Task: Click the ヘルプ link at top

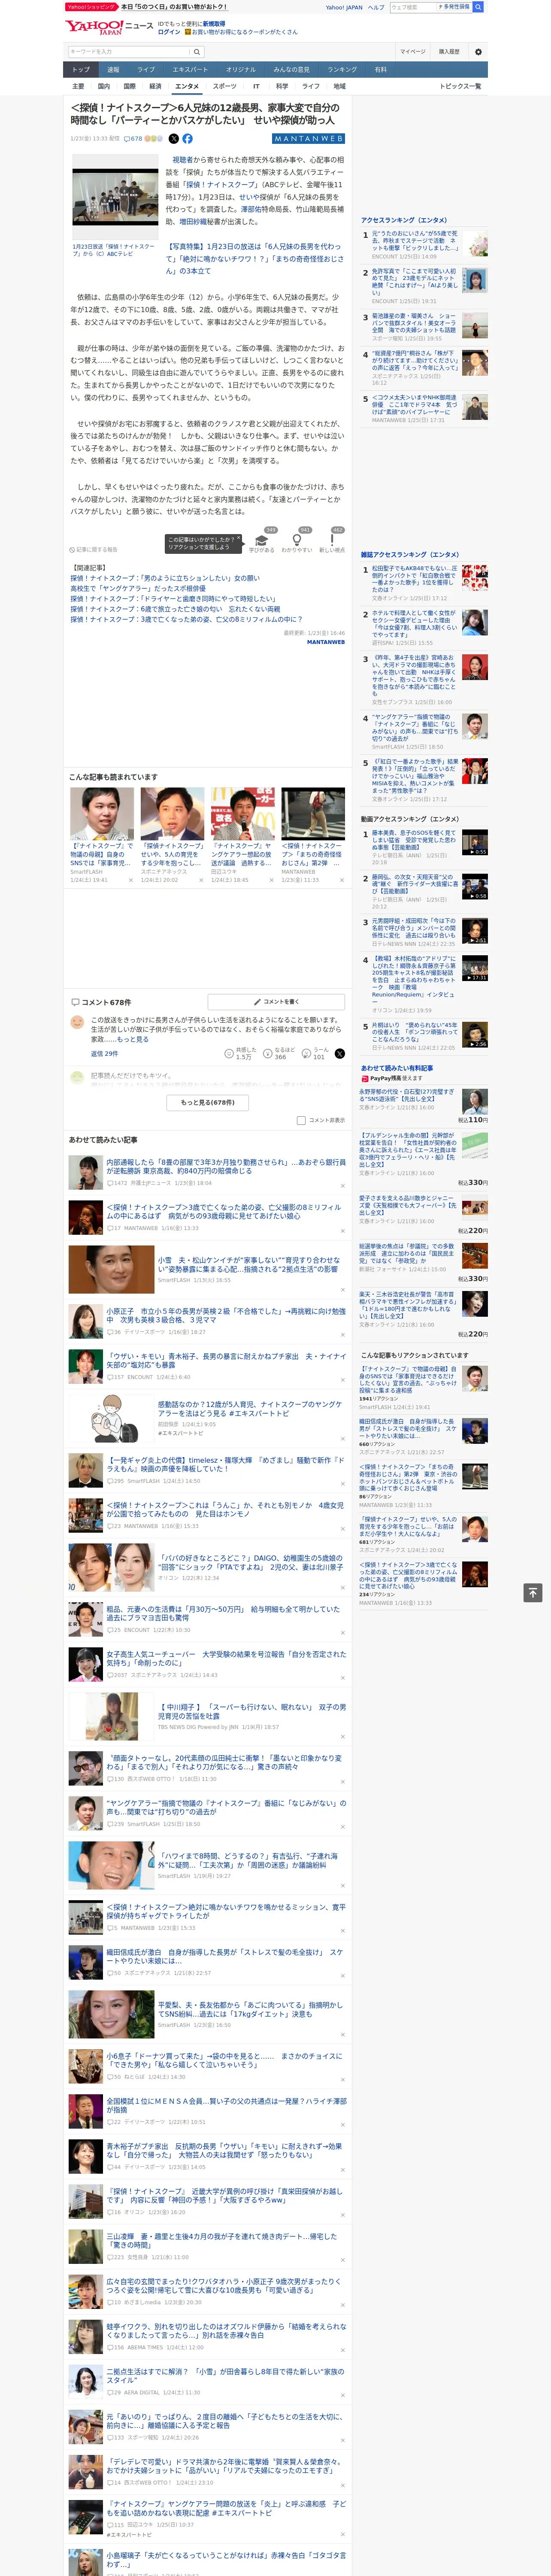Action: [376, 7]
